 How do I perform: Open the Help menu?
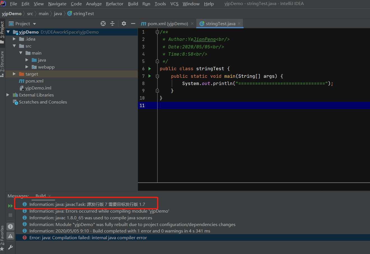[209, 4]
